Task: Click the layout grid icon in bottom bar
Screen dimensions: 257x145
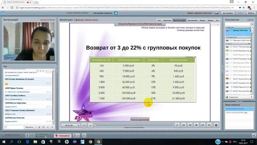Action: pos(84,135)
